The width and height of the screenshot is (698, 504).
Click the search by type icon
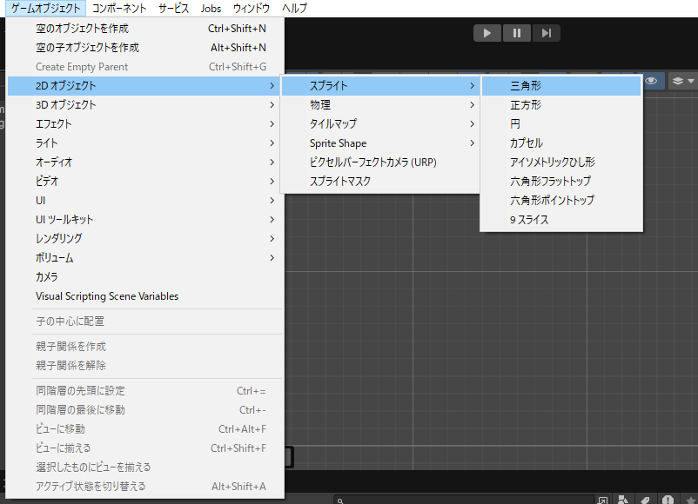(x=623, y=500)
